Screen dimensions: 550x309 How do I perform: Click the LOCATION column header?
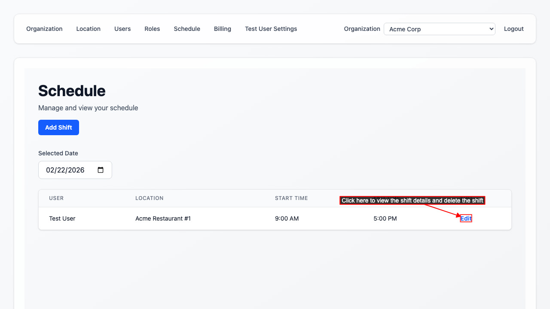149,198
